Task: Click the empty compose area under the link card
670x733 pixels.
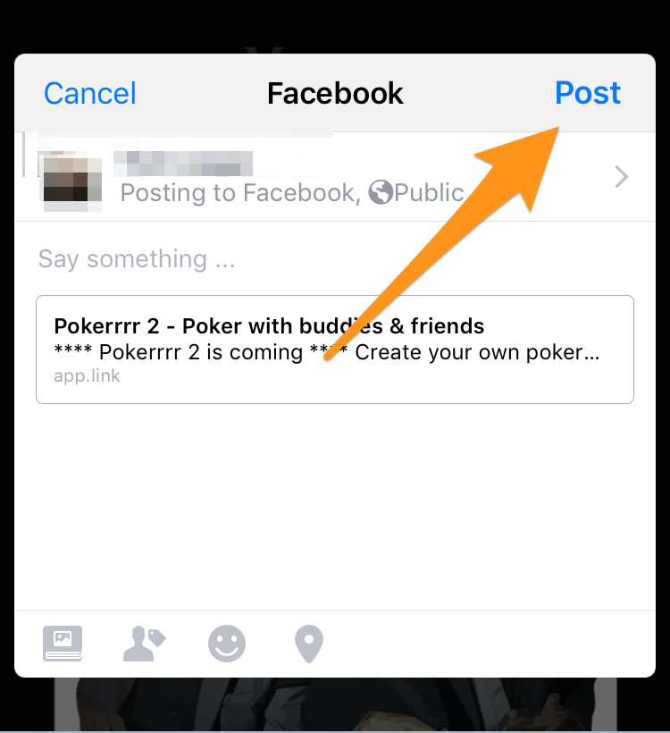Action: point(335,506)
